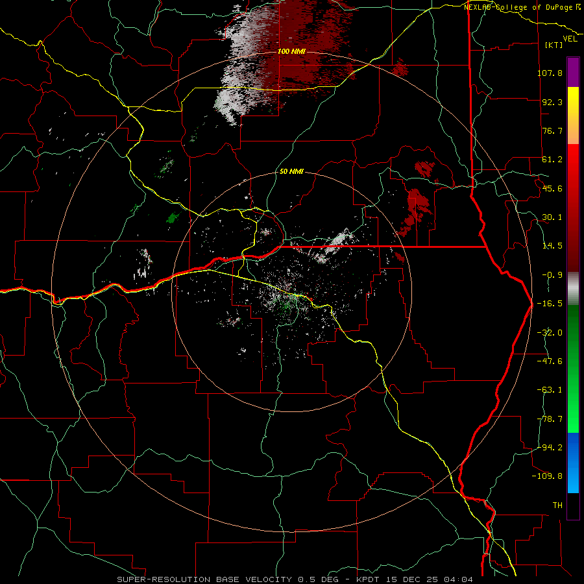584x584 pixels.
Task: Click the green segment of the color bar
Action: 573,369
